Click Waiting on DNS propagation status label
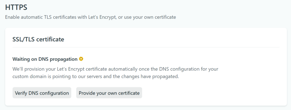 click(45, 59)
